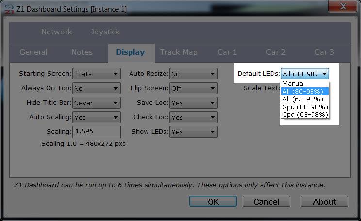Image resolution: width=361 pixels, height=221 pixels.
Task: Switch to the Car 2 tab
Action: pyautogui.click(x=276, y=52)
